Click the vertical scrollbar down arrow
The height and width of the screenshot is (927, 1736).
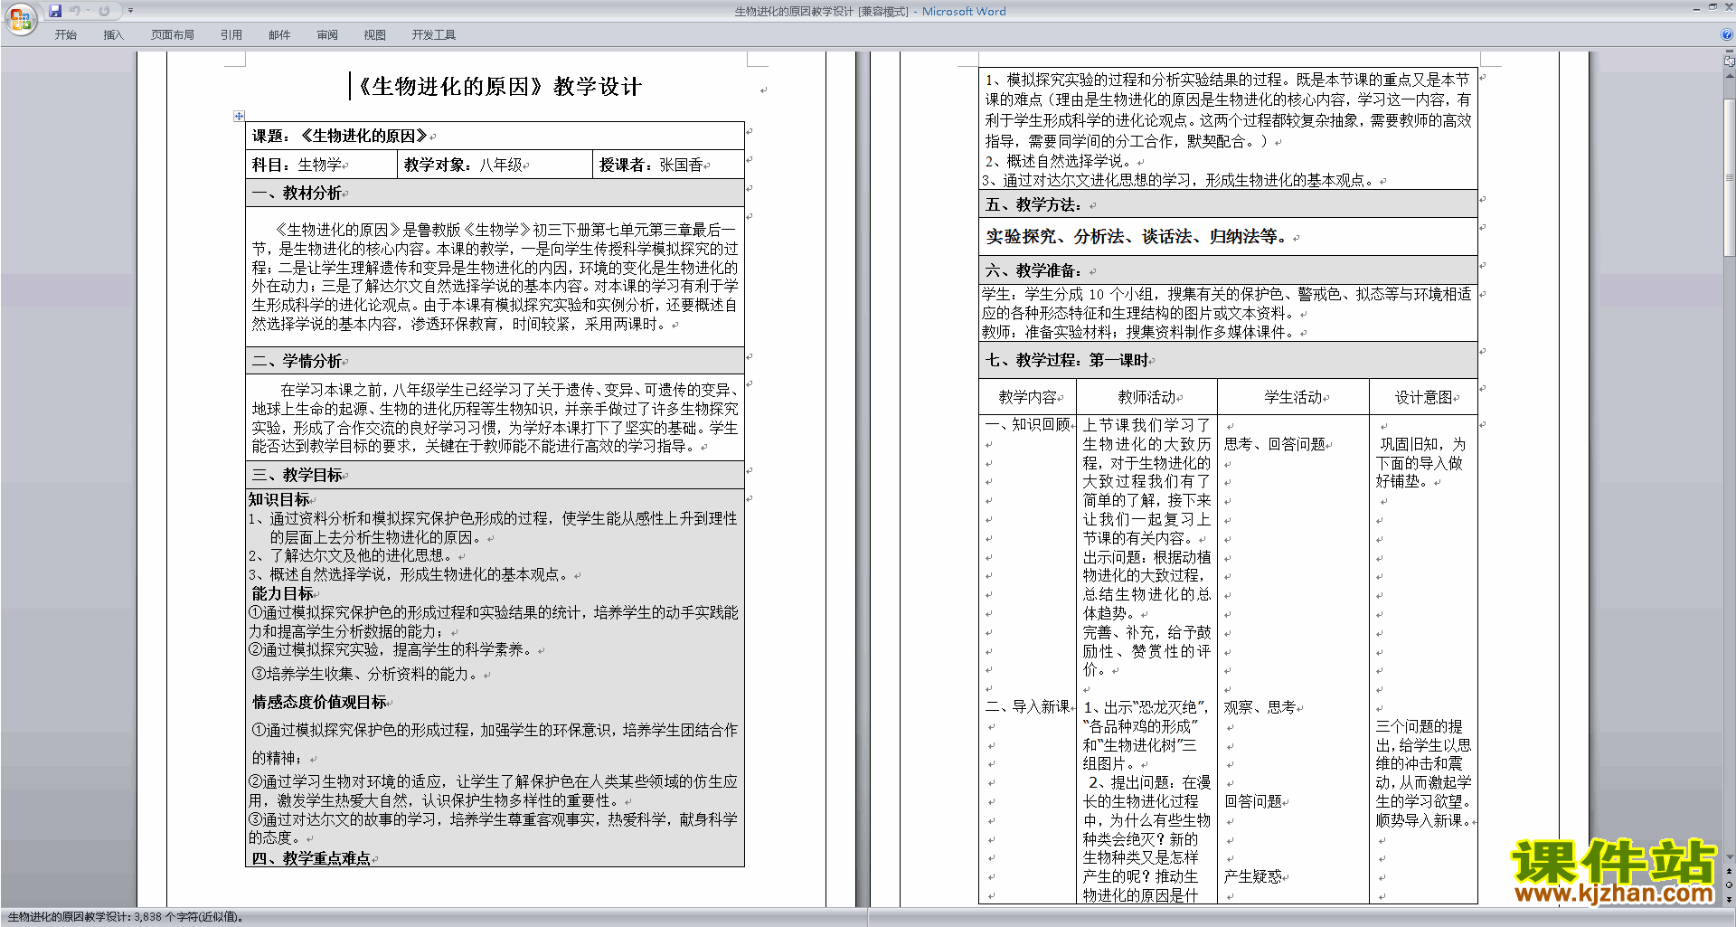1730,856
